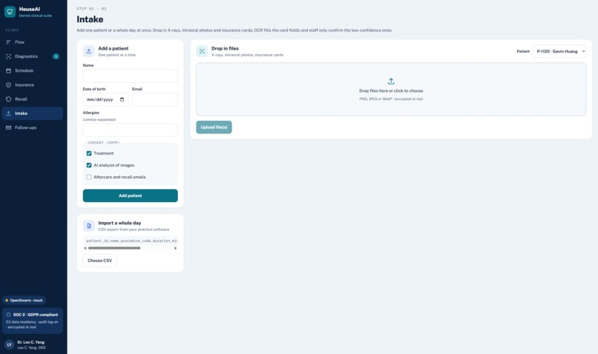Click the Intake upload icon in sidebar
Image resolution: width=598 pixels, height=354 pixels.
point(8,113)
